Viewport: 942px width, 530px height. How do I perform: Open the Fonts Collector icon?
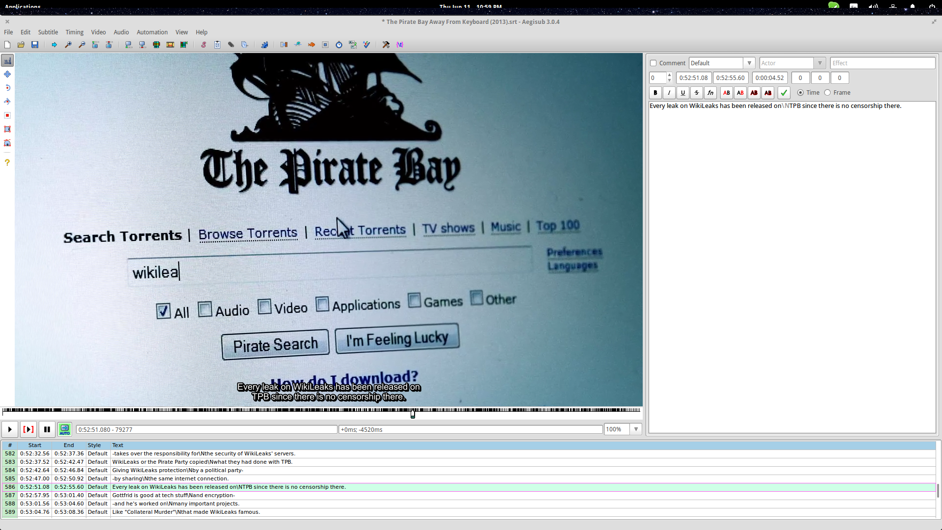[245, 45]
